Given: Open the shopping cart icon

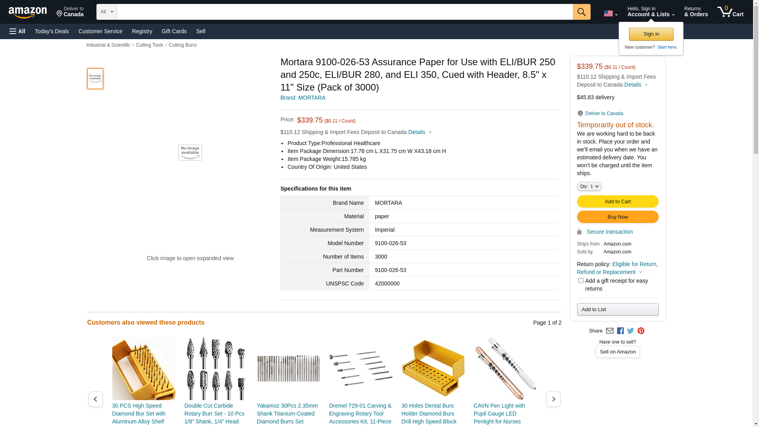Looking at the screenshot, I should (x=731, y=12).
